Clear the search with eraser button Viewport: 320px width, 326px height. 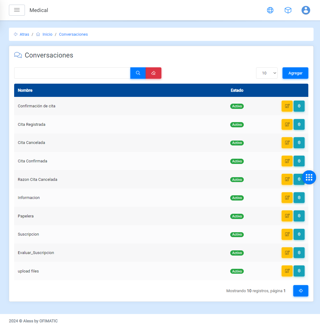[x=153, y=73]
